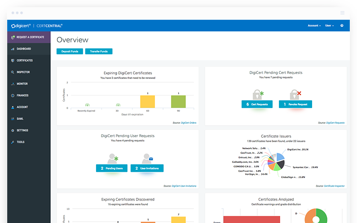Click the Deposit Funds button
Image resolution: width=357 pixels, height=223 pixels.
click(70, 52)
